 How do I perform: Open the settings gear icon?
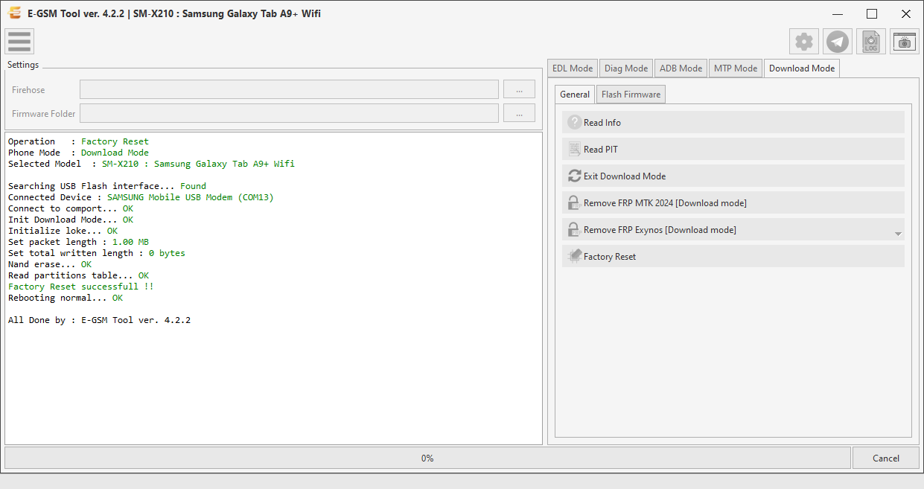(804, 42)
